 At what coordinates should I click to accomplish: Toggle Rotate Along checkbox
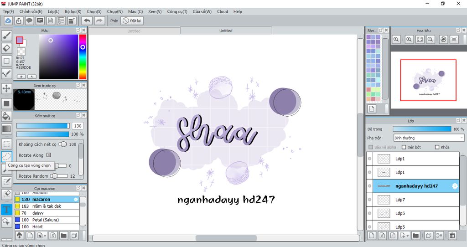[x=49, y=155]
